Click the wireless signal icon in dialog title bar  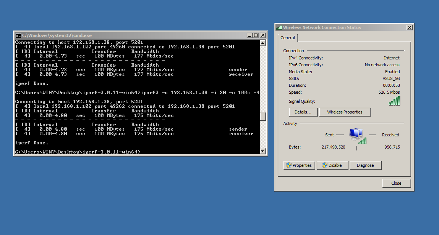(x=279, y=27)
